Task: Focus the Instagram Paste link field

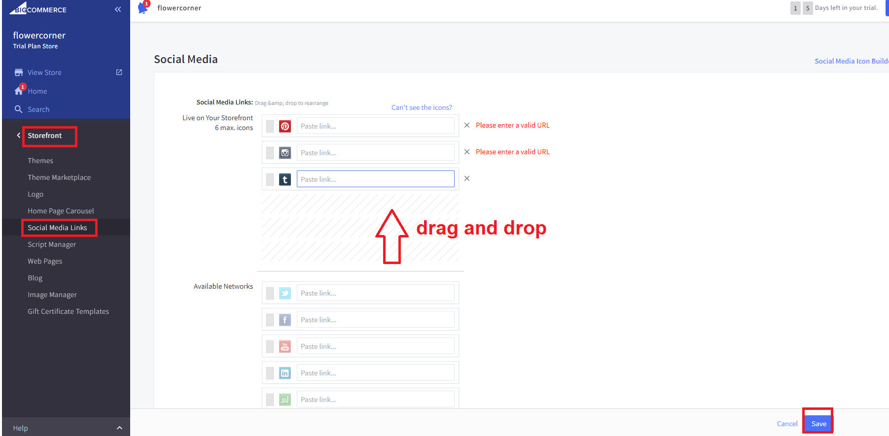Action: (376, 153)
